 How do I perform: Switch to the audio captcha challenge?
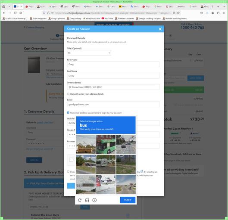[x=87, y=200]
